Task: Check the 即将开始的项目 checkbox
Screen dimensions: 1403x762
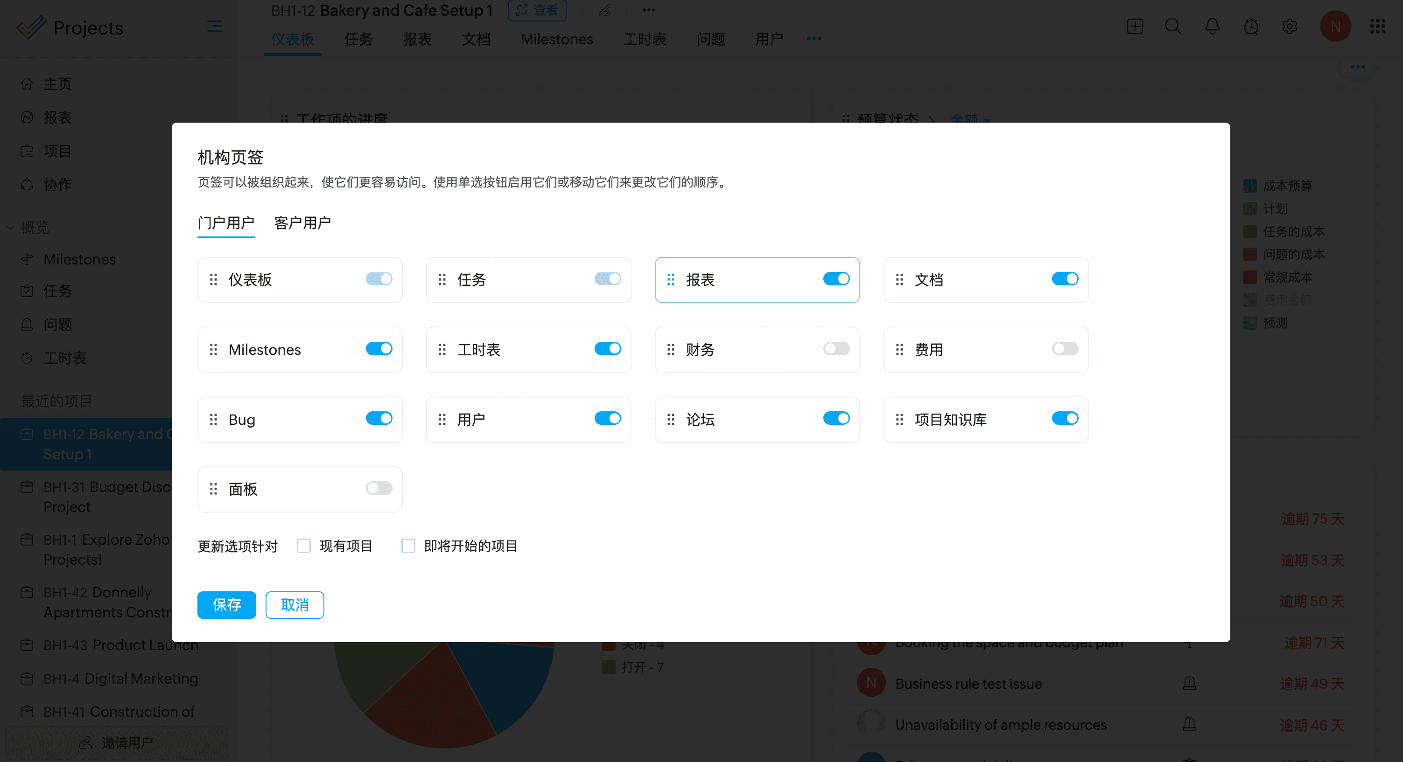Action: tap(408, 545)
